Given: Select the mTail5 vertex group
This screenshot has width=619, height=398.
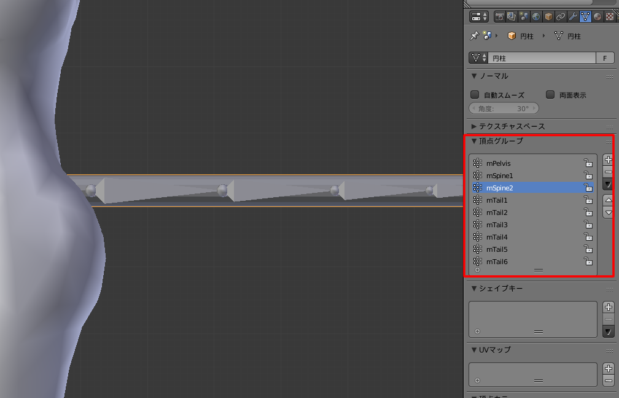Looking at the screenshot, I should (x=533, y=249).
